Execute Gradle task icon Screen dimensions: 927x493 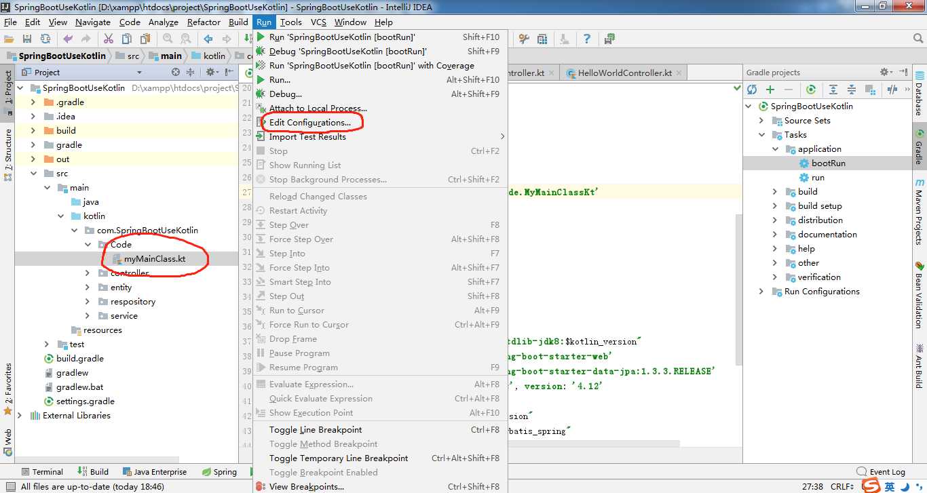(x=811, y=90)
